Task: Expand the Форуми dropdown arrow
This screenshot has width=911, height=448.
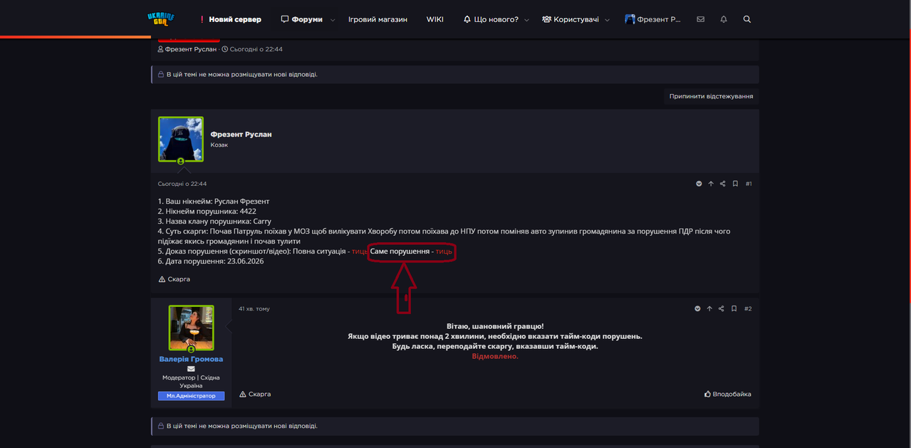Action: click(333, 20)
